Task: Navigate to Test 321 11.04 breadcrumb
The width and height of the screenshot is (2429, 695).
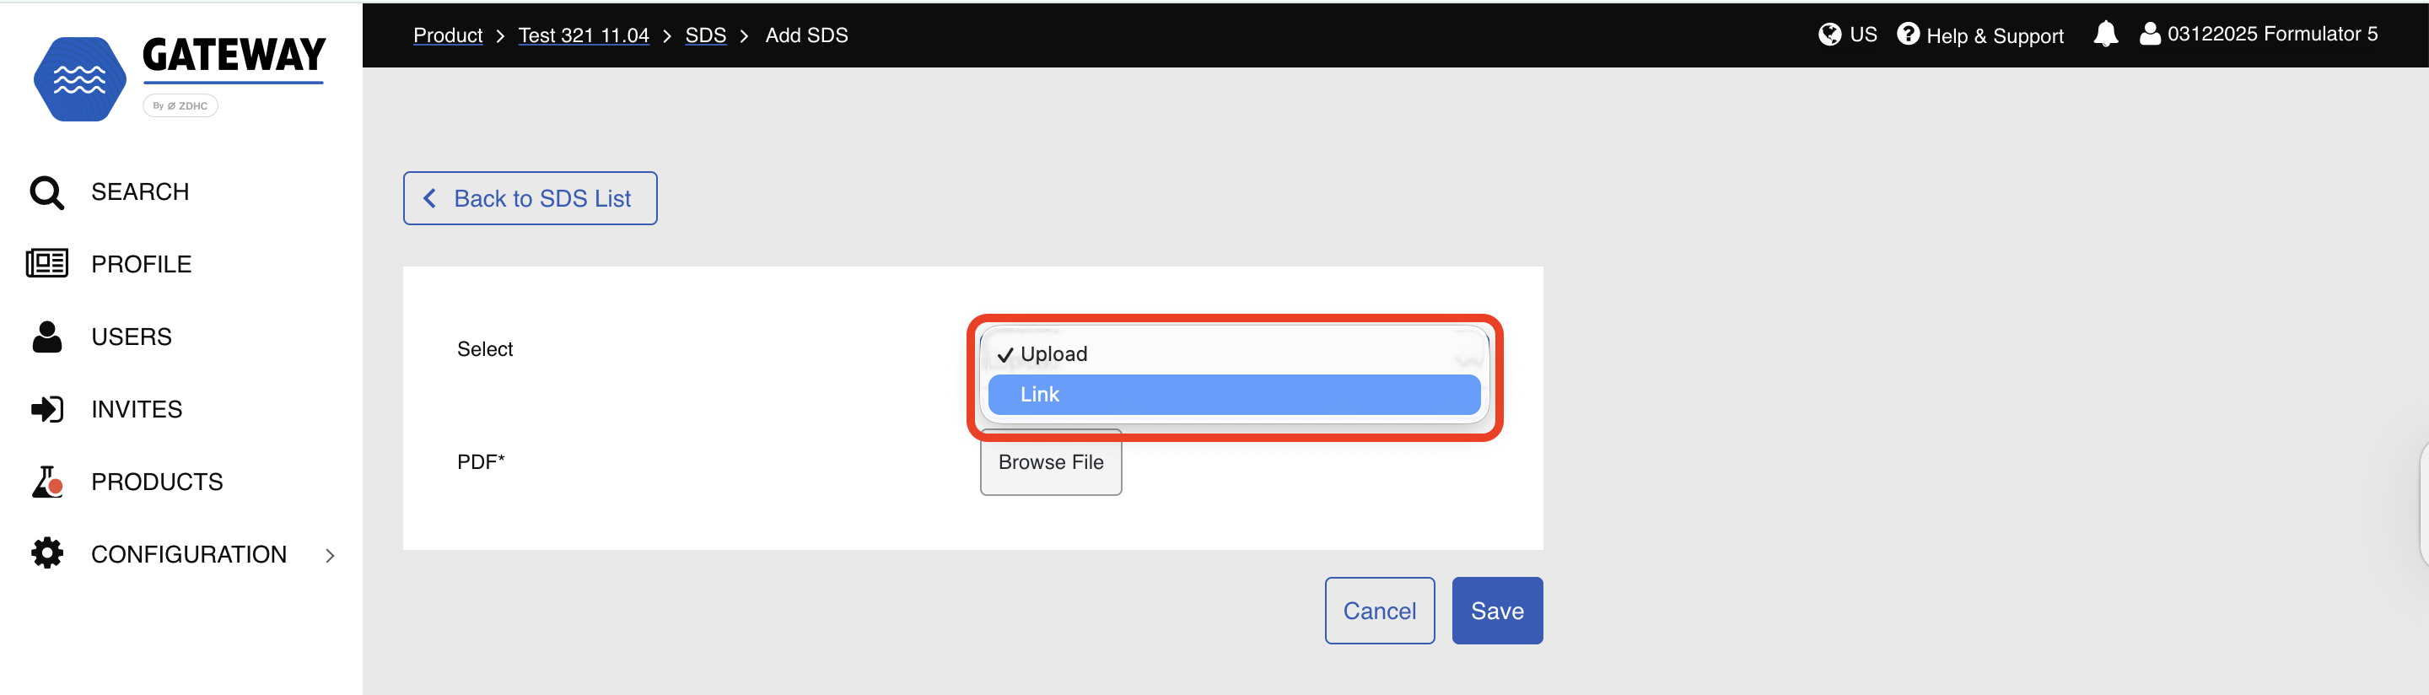Action: click(584, 35)
